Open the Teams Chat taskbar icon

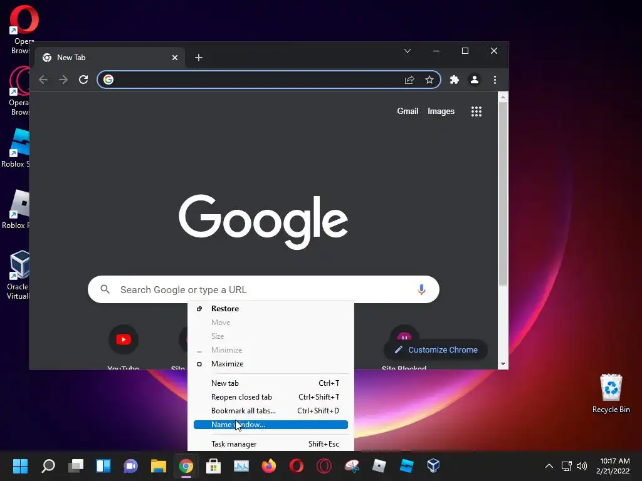pos(130,466)
